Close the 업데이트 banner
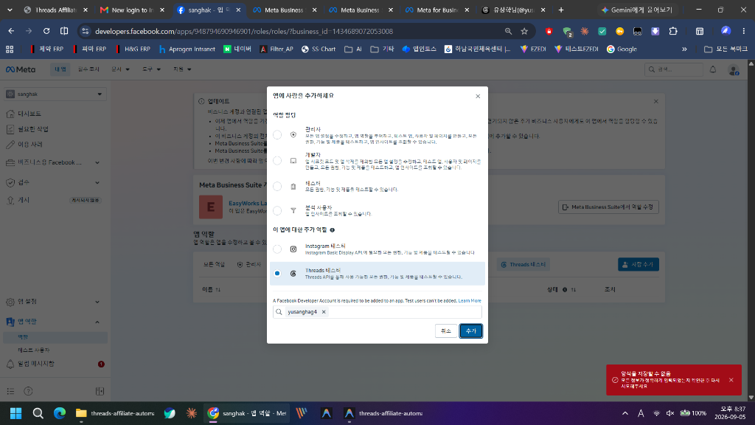 coord(655,102)
